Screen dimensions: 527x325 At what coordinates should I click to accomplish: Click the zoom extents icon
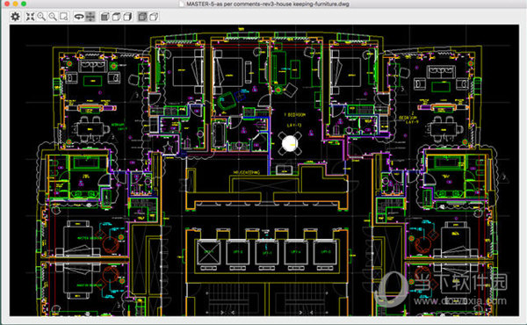(x=30, y=17)
